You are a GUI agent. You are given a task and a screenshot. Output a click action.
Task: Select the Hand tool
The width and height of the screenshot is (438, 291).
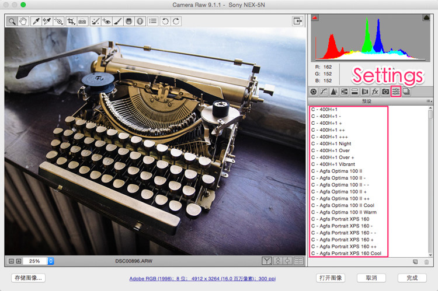23,21
